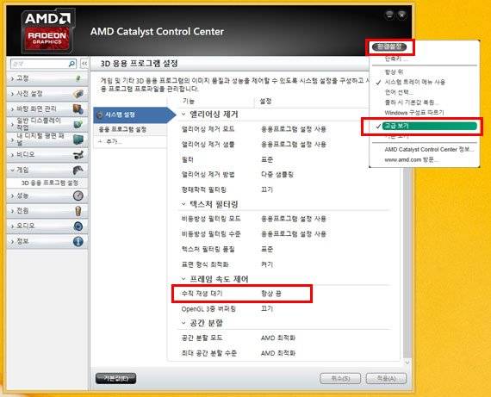Collapse the 텍스처 필터링 section chevron
This screenshot has height=397, width=491.
pyautogui.click(x=183, y=204)
